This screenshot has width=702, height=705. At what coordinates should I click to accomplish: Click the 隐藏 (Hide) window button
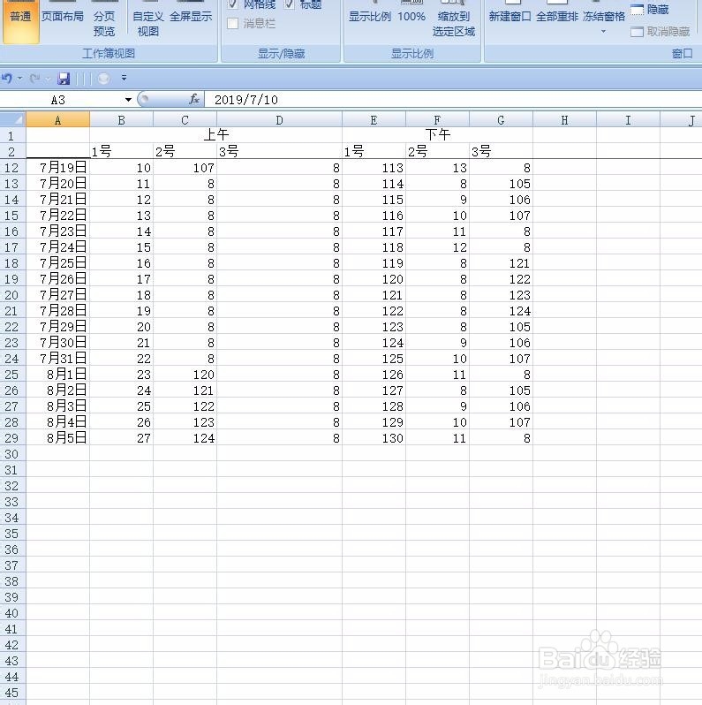click(x=649, y=9)
